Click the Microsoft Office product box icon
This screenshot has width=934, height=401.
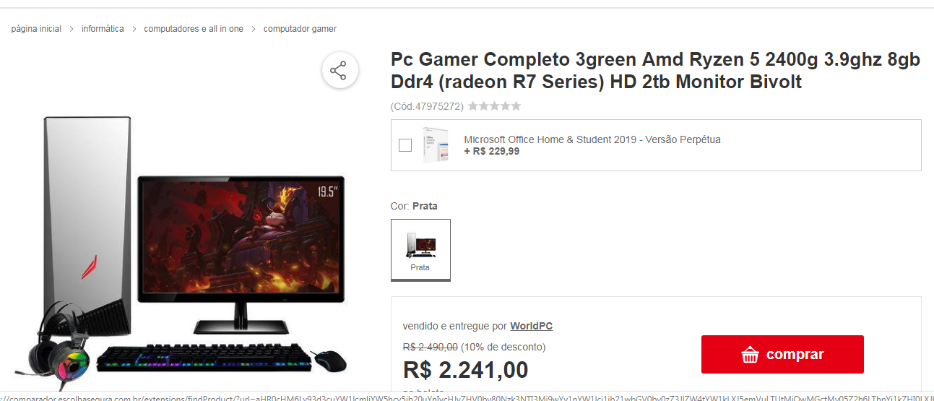(x=436, y=145)
